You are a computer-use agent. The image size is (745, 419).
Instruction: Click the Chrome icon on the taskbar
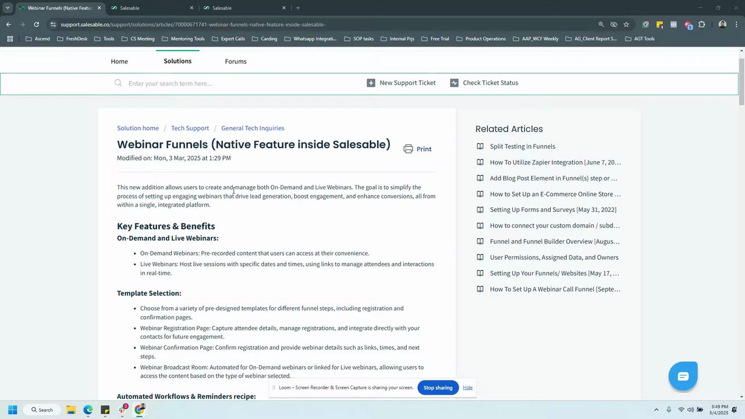[x=140, y=410]
